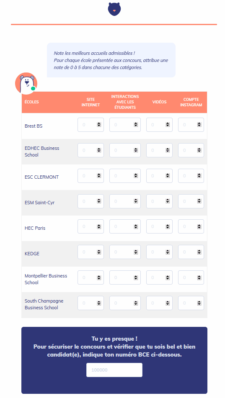Viewport: 225px width, 398px height.
Task: Click the Compte Instagram column header
Action: (191, 102)
